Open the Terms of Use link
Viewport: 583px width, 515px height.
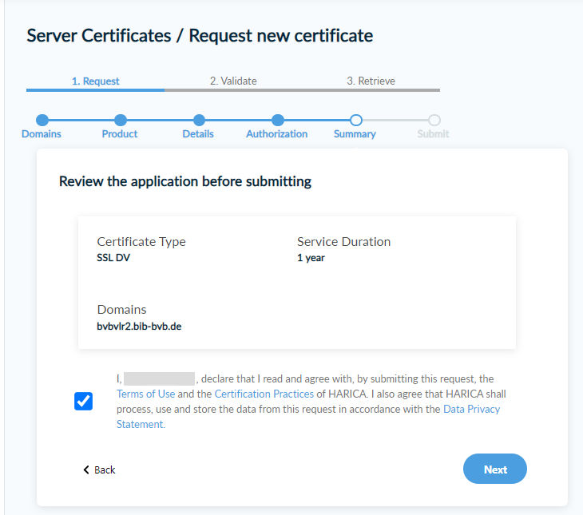145,394
